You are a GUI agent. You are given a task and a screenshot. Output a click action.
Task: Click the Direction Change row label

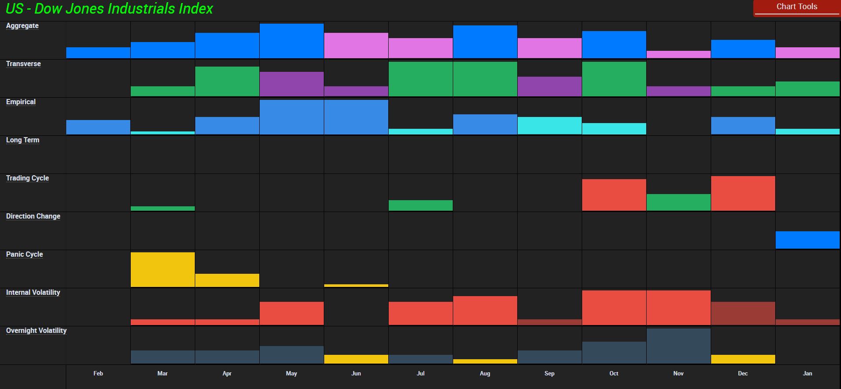point(33,216)
